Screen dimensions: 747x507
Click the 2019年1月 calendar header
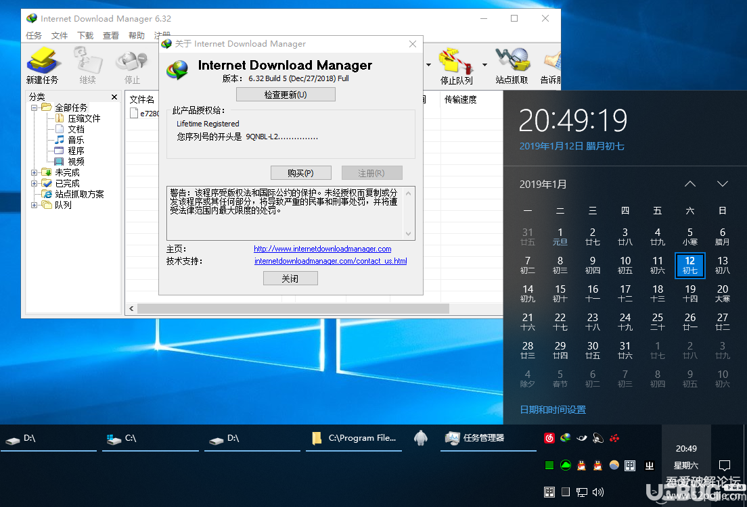tap(543, 185)
